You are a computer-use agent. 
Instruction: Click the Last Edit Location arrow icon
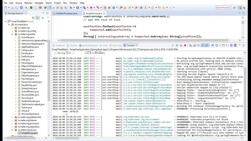[159, 7]
